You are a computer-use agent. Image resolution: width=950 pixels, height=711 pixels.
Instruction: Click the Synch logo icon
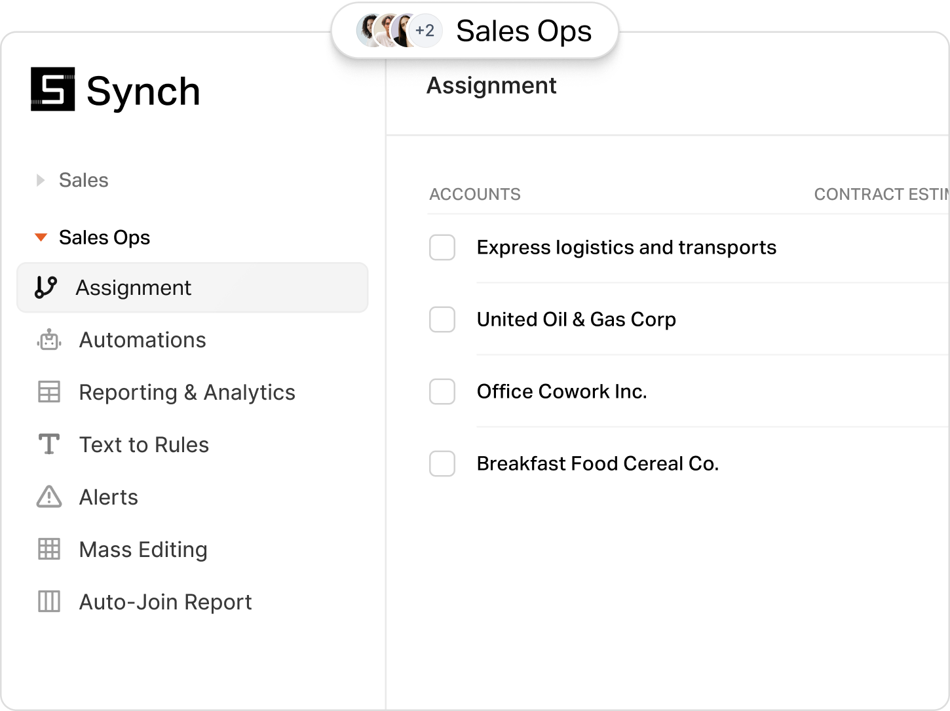pos(52,90)
